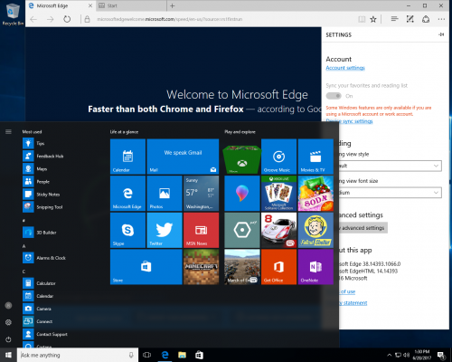Image resolution: width=452 pixels, height=362 pixels.
Task: Open the Edge More actions menu
Action: pos(441,19)
